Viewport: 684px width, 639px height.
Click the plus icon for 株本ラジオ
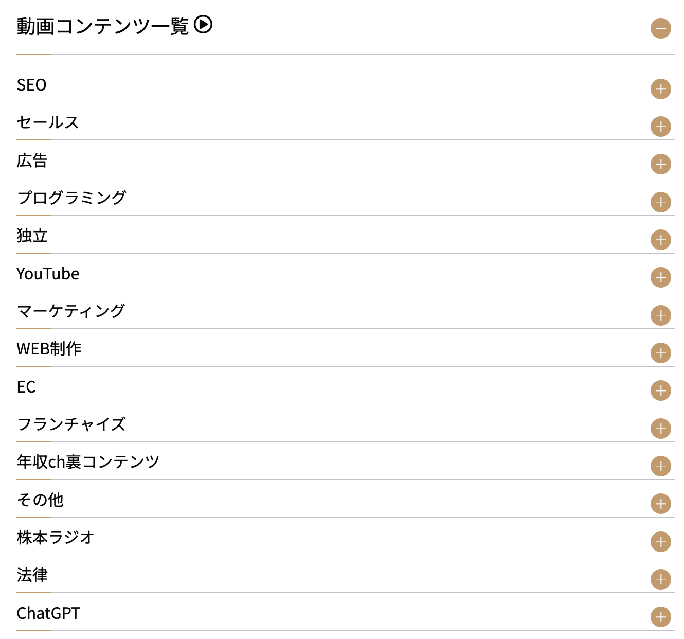coord(660,542)
